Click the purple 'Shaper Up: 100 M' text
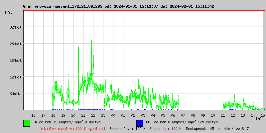The width and height of the screenshot is (266, 133). 165,128
